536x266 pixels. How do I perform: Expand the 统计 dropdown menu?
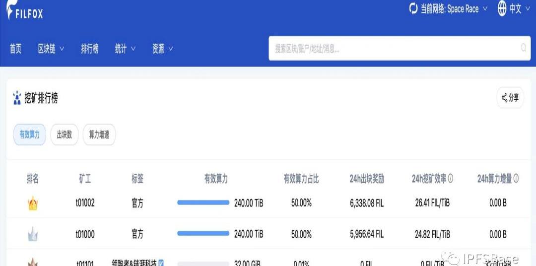pyautogui.click(x=125, y=49)
